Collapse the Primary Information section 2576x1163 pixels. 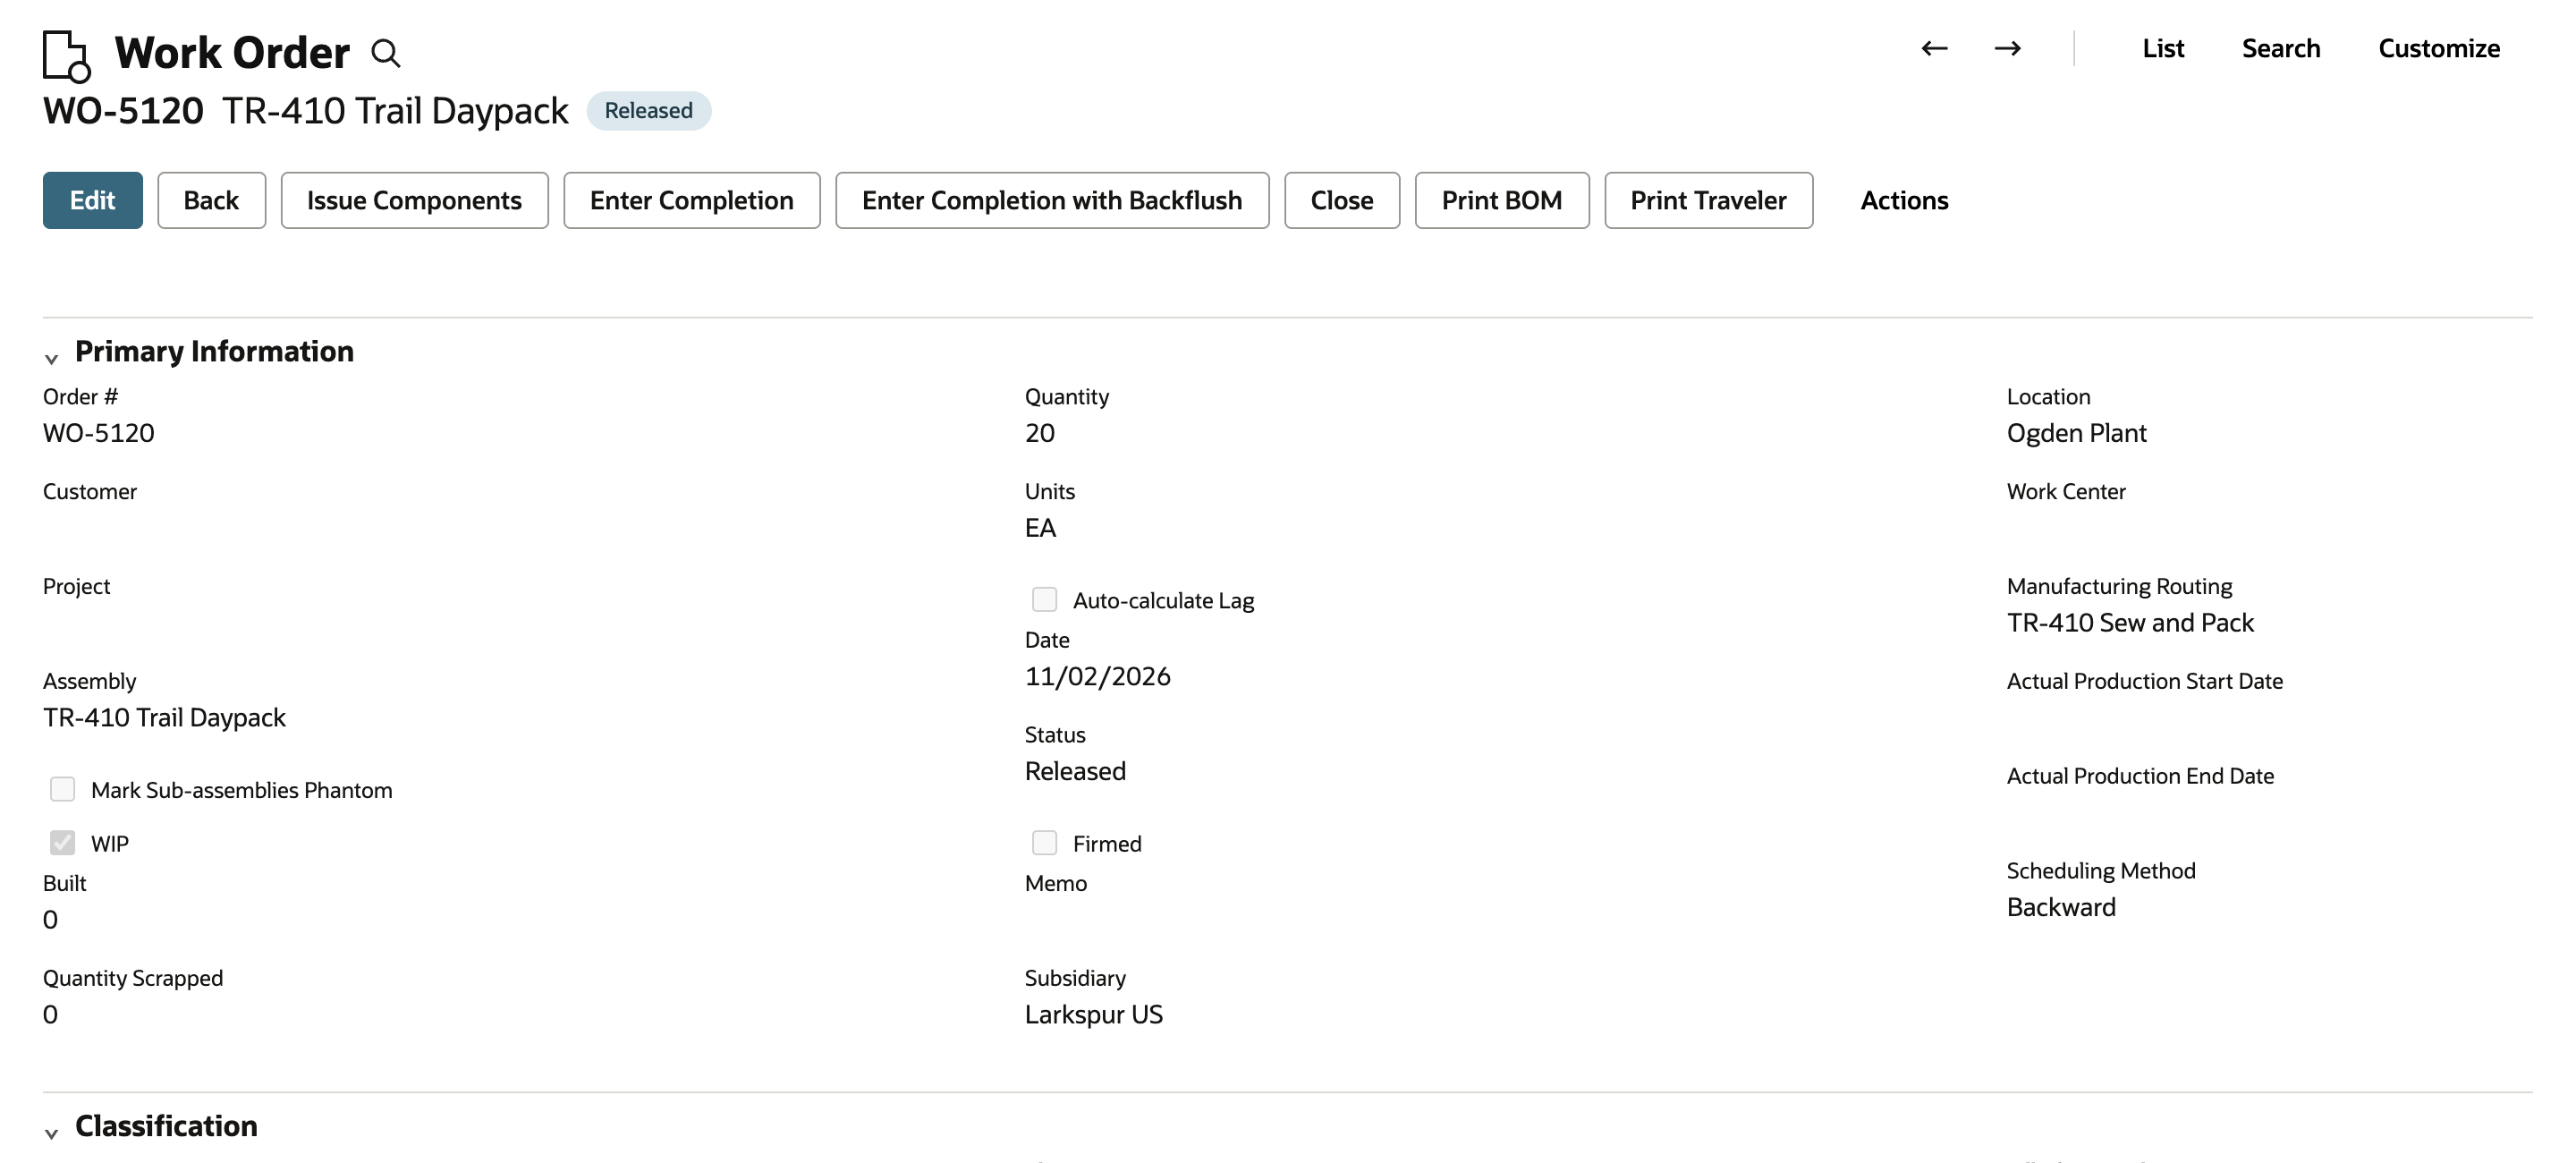[x=51, y=358]
